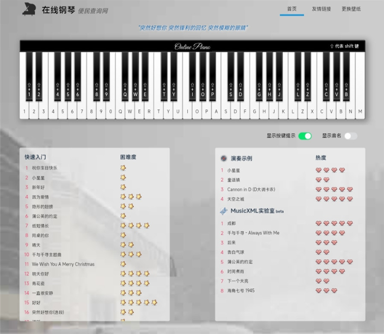Viewport: 384px width, 334px height.
Task: Open 成都 in MusicXML实验室
Action: click(x=231, y=223)
